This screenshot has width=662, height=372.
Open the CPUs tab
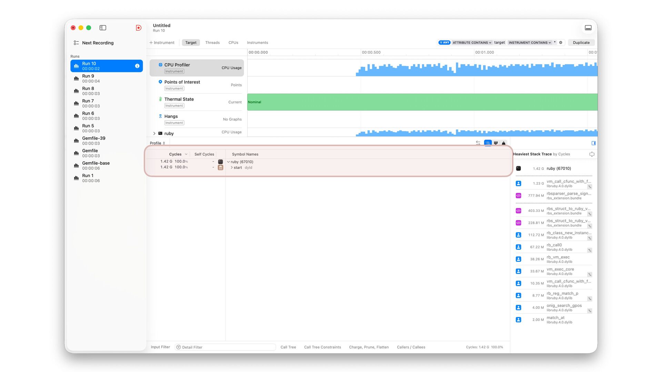233,43
